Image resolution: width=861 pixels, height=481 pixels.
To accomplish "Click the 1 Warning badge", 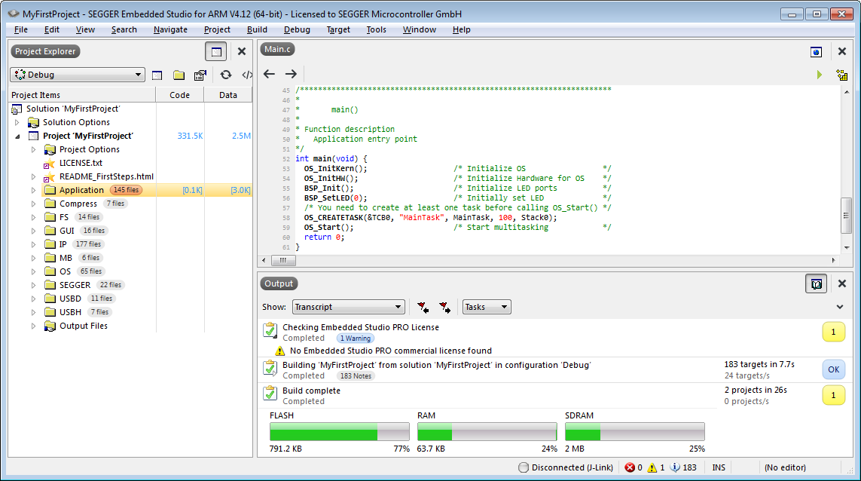I will point(355,339).
